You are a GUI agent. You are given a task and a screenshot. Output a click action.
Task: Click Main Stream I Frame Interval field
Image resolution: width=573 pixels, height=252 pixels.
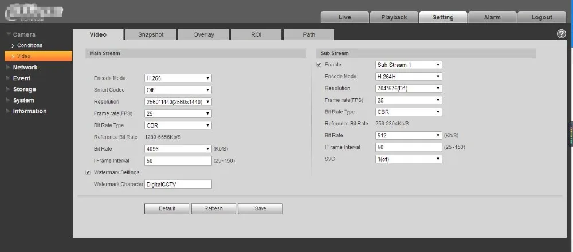[x=178, y=161]
